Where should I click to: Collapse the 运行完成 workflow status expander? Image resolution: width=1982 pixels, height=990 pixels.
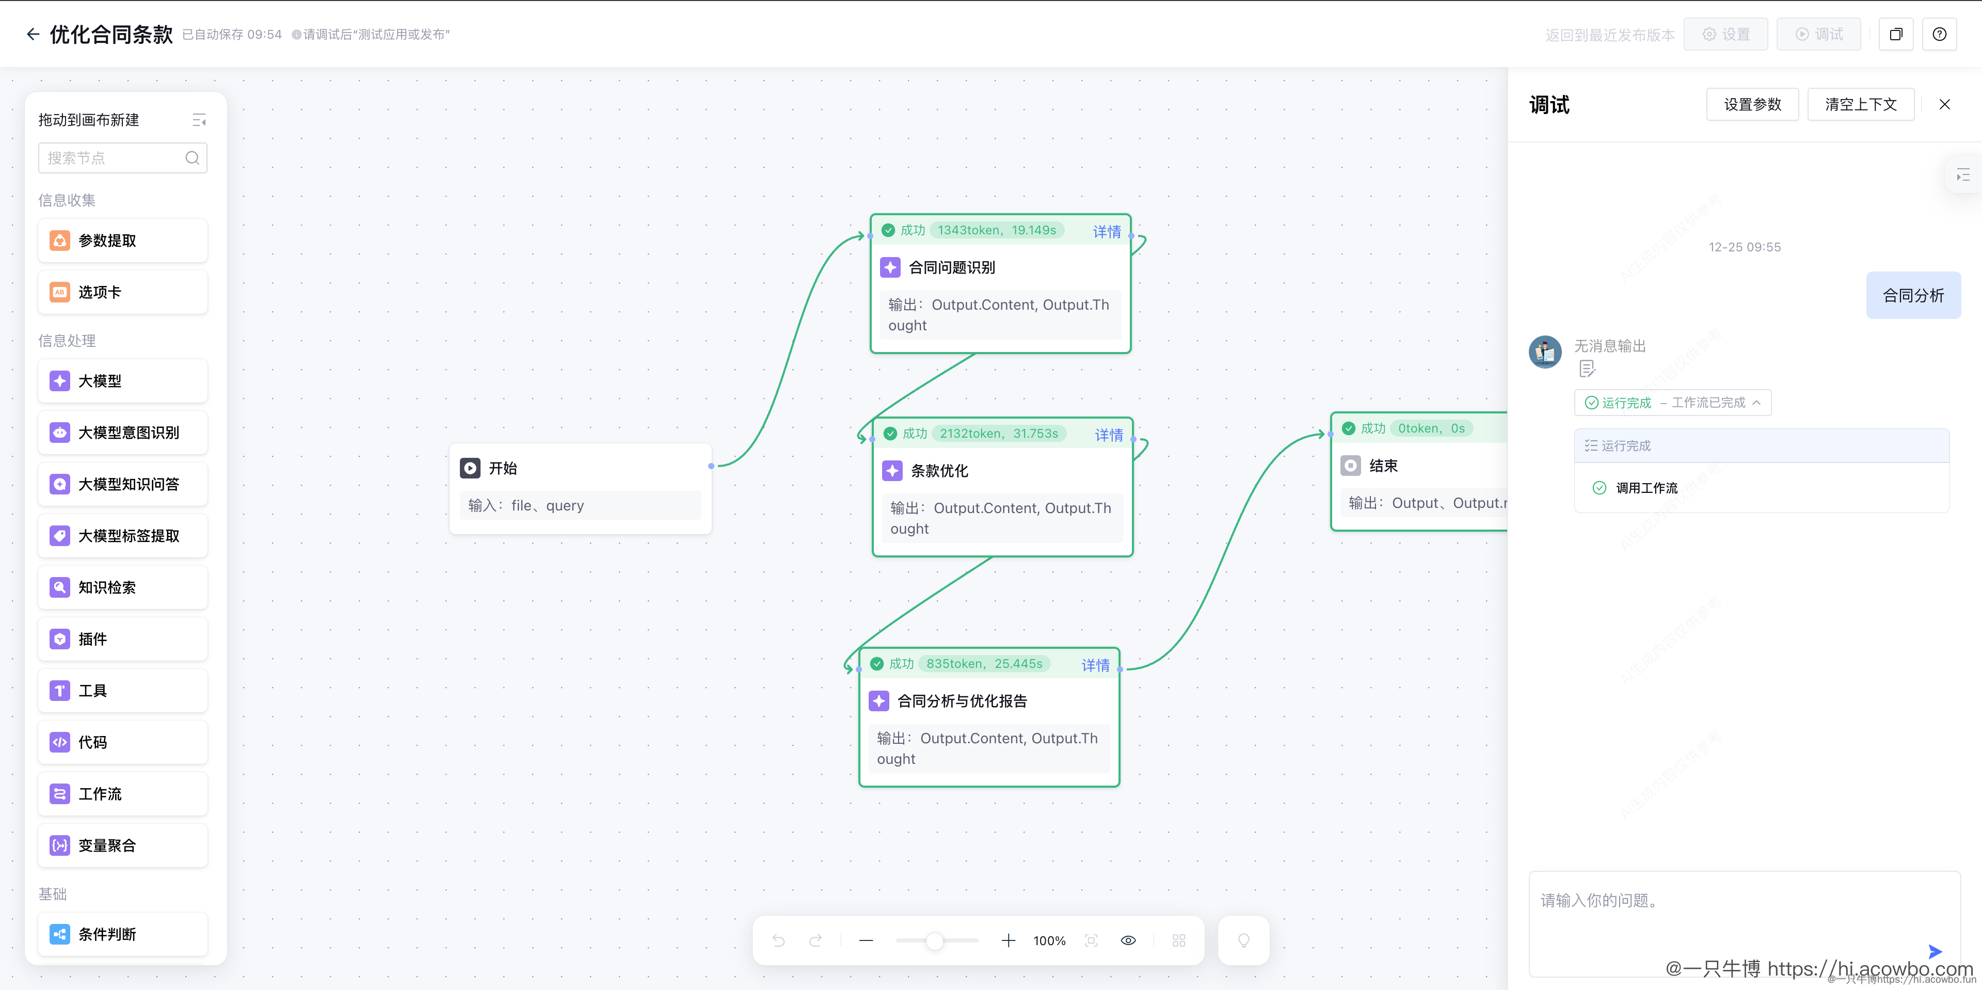click(1756, 402)
